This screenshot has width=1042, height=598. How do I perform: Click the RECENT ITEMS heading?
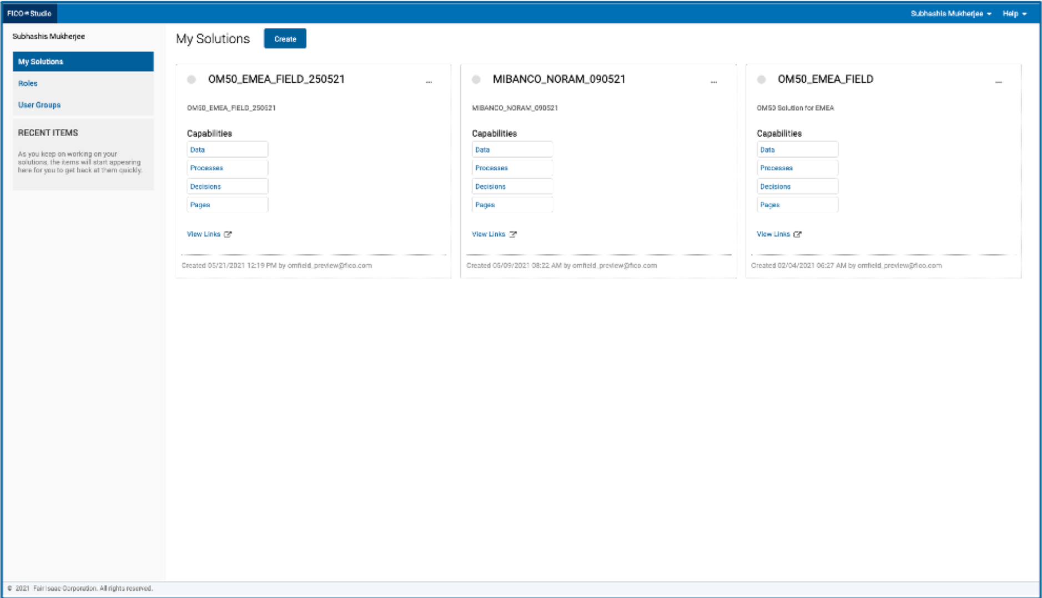48,133
